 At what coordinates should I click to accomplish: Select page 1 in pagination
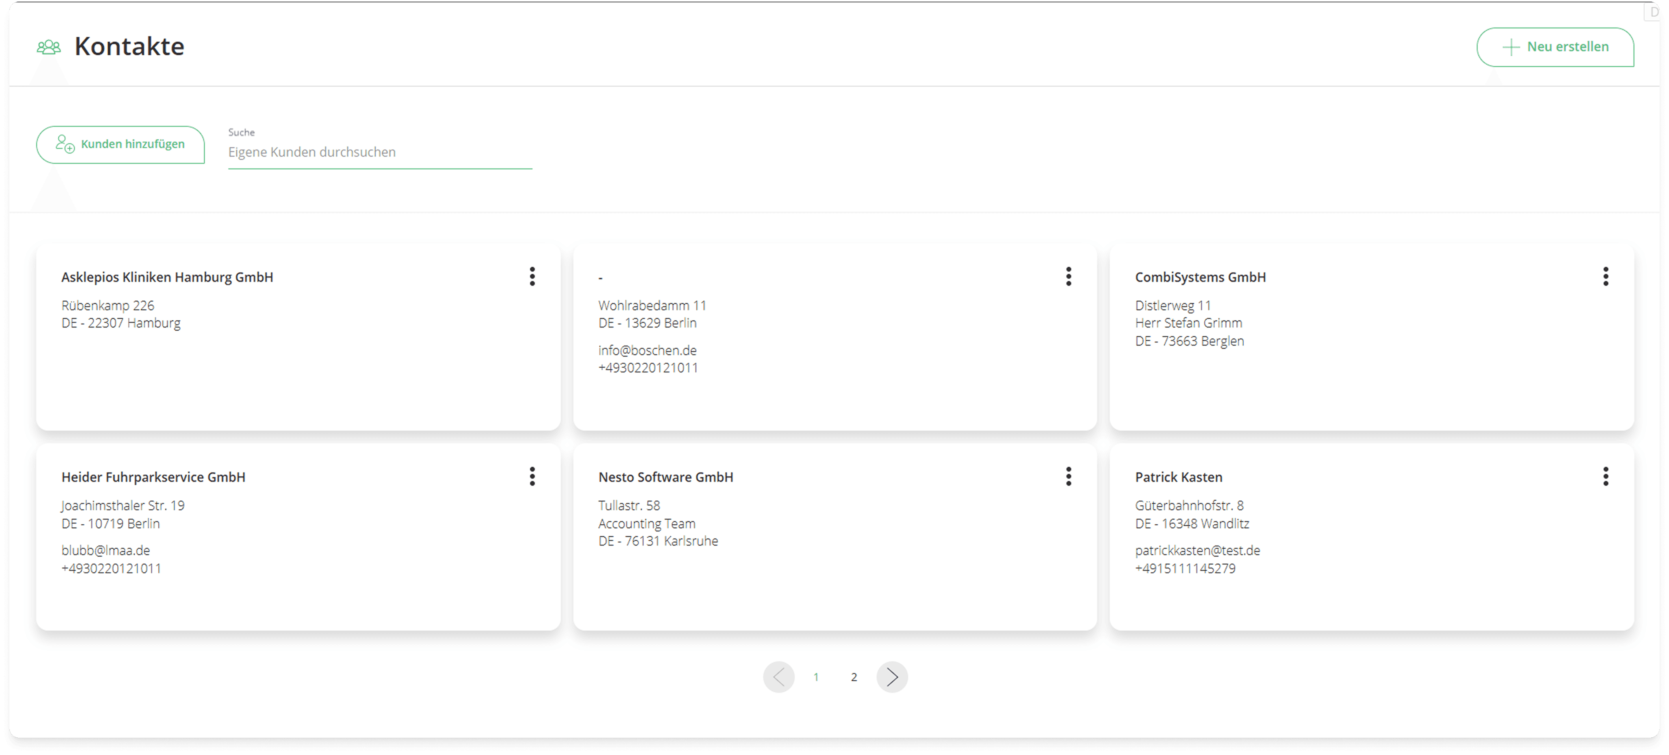point(816,677)
